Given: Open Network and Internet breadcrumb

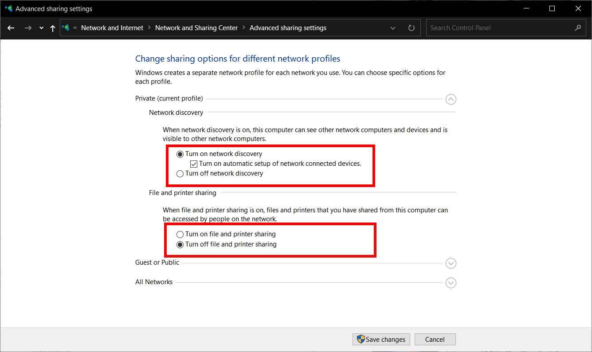Looking at the screenshot, I should click(x=112, y=27).
